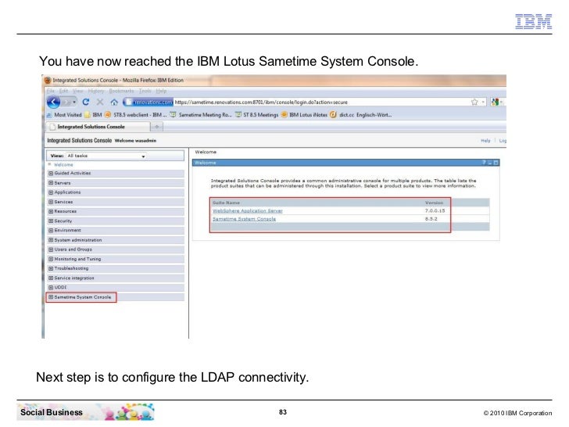Expand the System administration node

click(51, 240)
